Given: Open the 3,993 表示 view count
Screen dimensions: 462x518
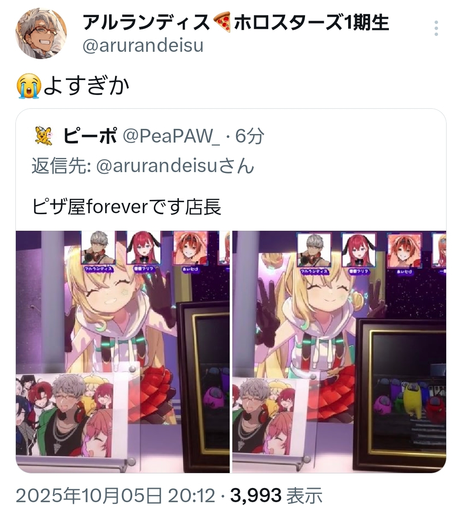Looking at the screenshot, I should (276, 496).
